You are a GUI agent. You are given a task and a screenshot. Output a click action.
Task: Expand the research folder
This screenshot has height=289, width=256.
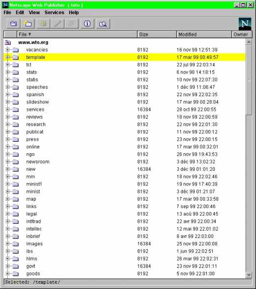7,124
